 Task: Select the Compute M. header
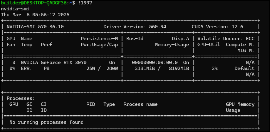pyautogui.click(x=240, y=45)
